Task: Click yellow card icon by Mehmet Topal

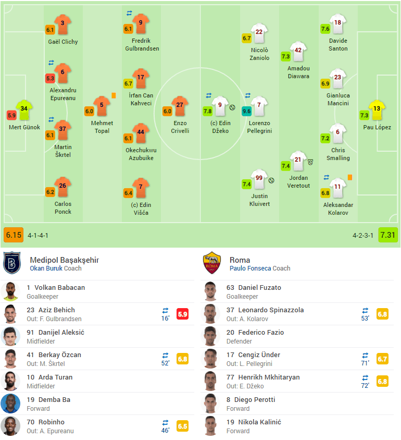Action: pyautogui.click(x=114, y=95)
